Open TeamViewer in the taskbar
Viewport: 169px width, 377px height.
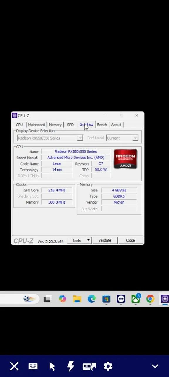click(x=121, y=299)
